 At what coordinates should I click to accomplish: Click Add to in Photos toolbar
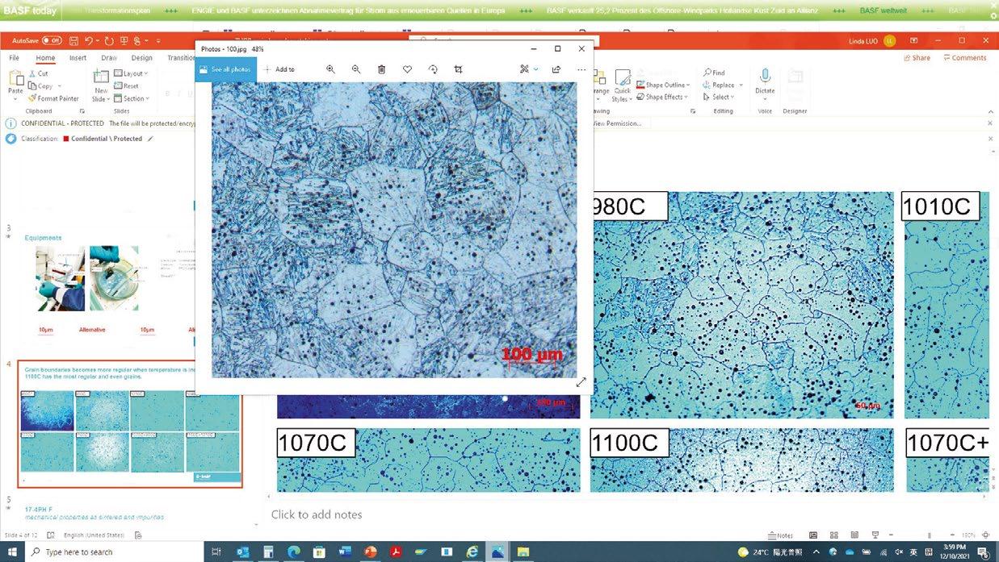(279, 69)
